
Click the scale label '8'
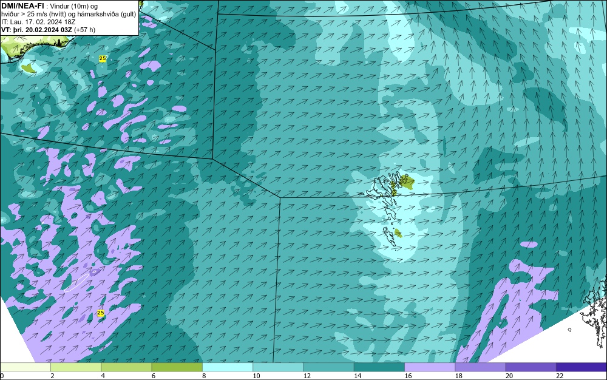(x=204, y=376)
